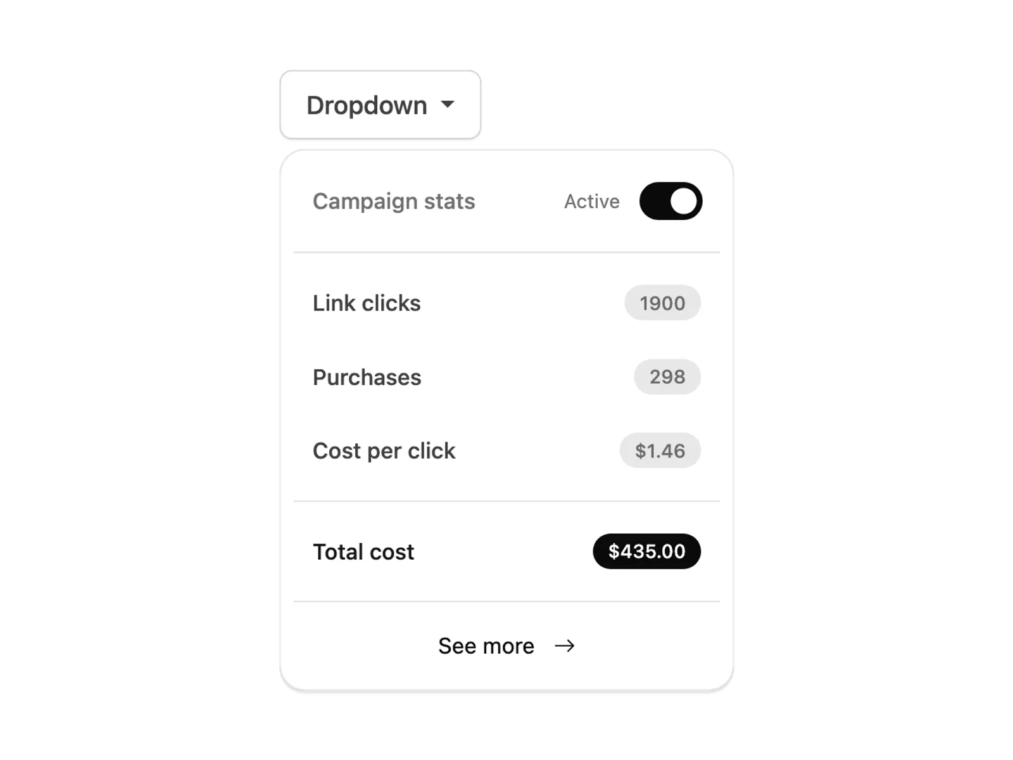Click the Active label next to switch
This screenshot has height=760, width=1013.
pyautogui.click(x=592, y=201)
